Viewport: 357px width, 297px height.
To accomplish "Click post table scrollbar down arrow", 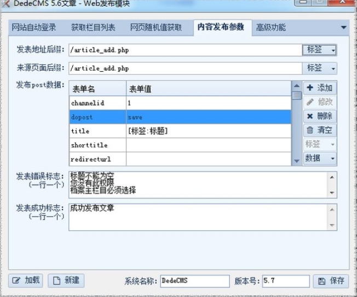I will (x=297, y=161).
